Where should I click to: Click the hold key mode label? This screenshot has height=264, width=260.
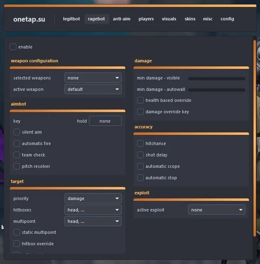(82, 121)
